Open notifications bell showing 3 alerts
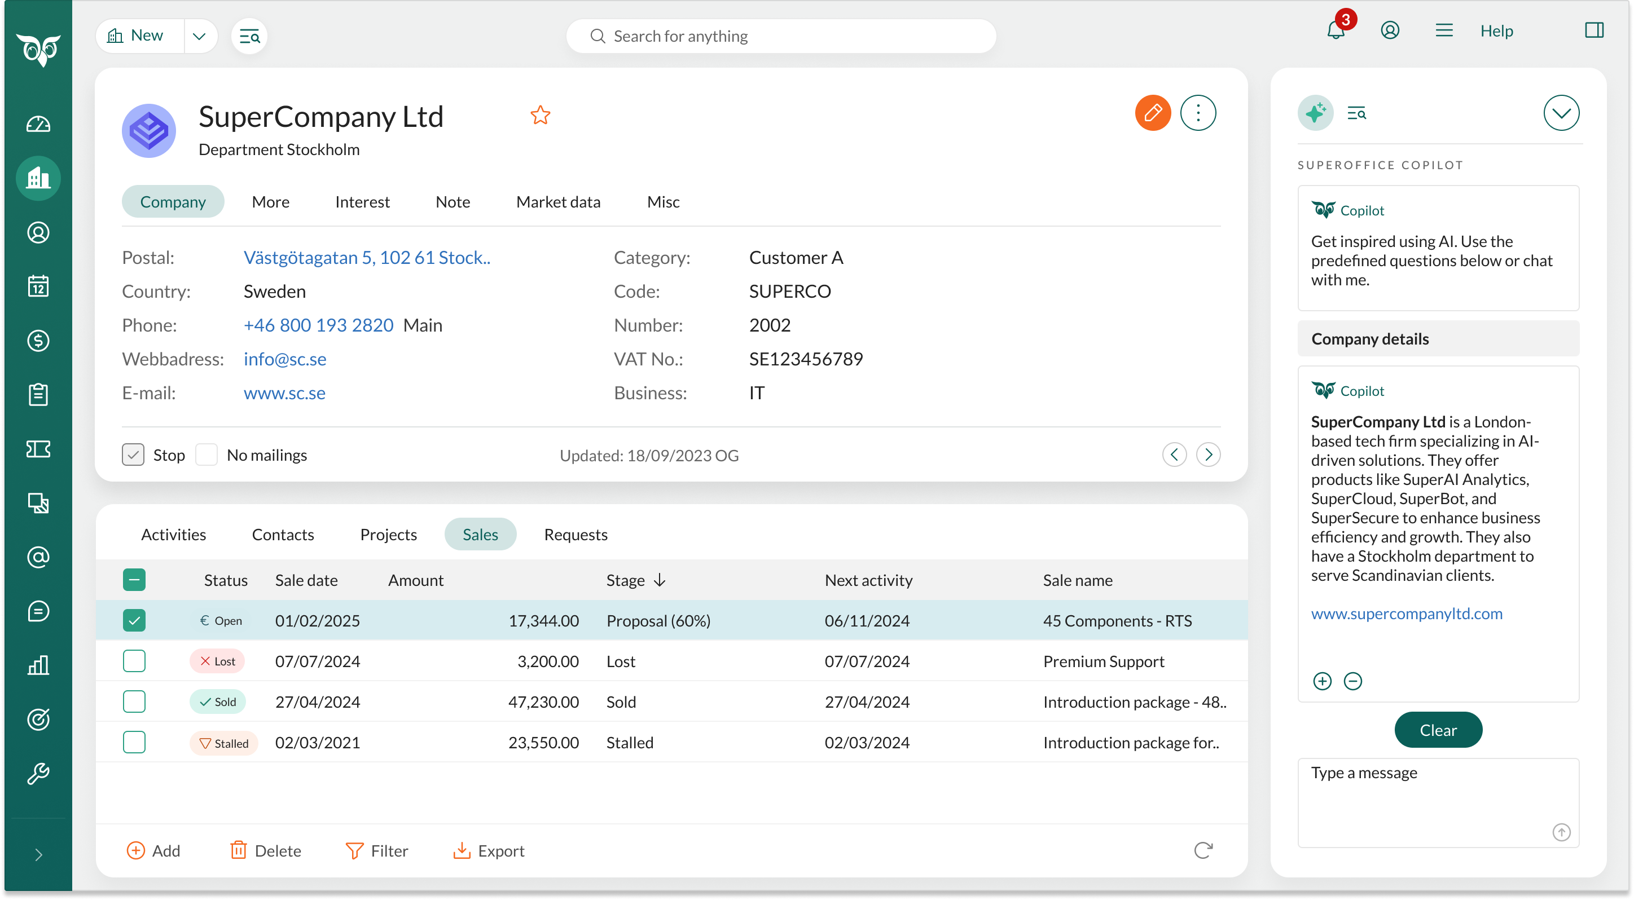Viewport: 1634px width, 900px height. tap(1336, 30)
